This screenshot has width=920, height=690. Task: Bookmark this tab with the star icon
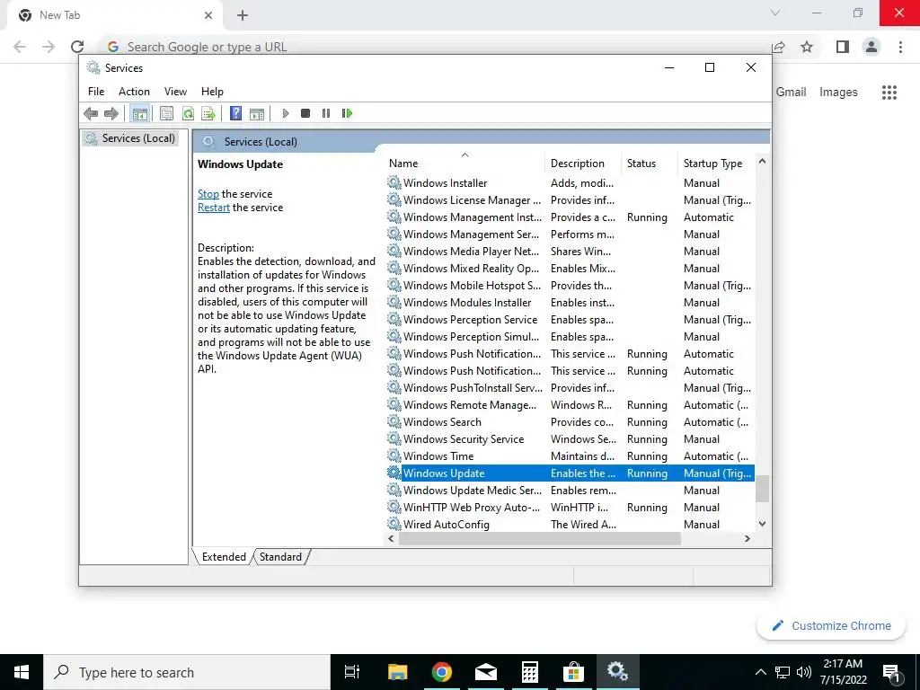tap(808, 47)
